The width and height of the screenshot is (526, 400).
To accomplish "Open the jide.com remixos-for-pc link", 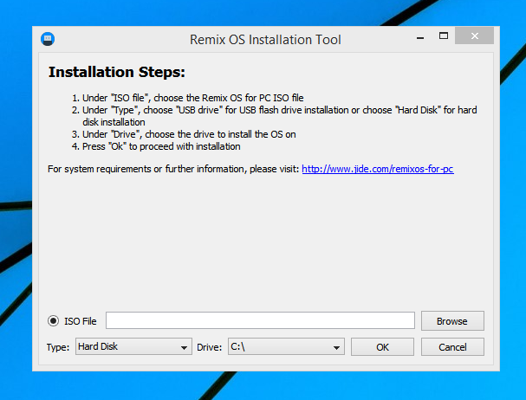I will 378,169.
